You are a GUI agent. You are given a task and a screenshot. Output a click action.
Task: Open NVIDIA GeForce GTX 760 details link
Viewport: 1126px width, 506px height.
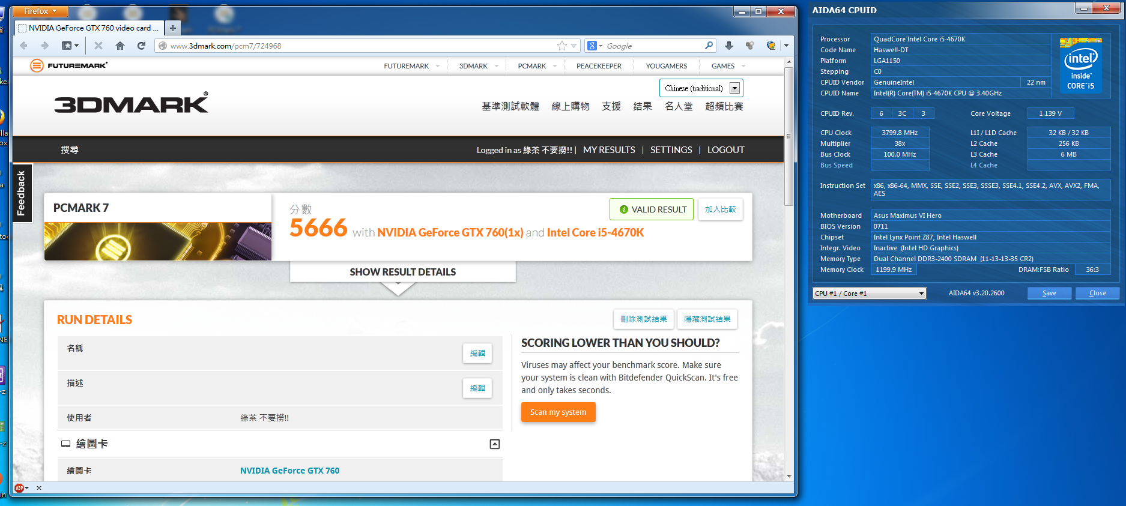tap(289, 471)
